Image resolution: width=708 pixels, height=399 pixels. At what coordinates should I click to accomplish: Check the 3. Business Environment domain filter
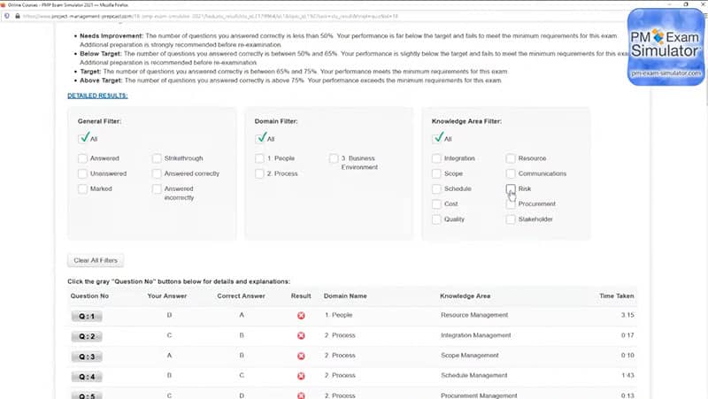[334, 158]
